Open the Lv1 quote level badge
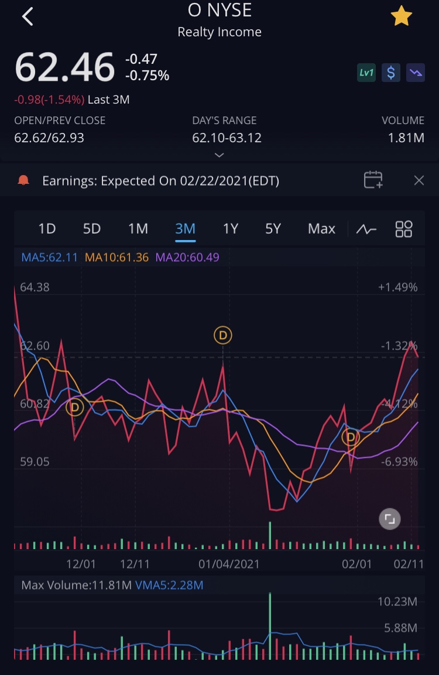Image resolution: width=439 pixels, height=675 pixels. [x=366, y=73]
